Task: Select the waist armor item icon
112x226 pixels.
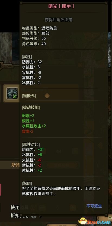Action: pyautogui.click(x=12, y=93)
